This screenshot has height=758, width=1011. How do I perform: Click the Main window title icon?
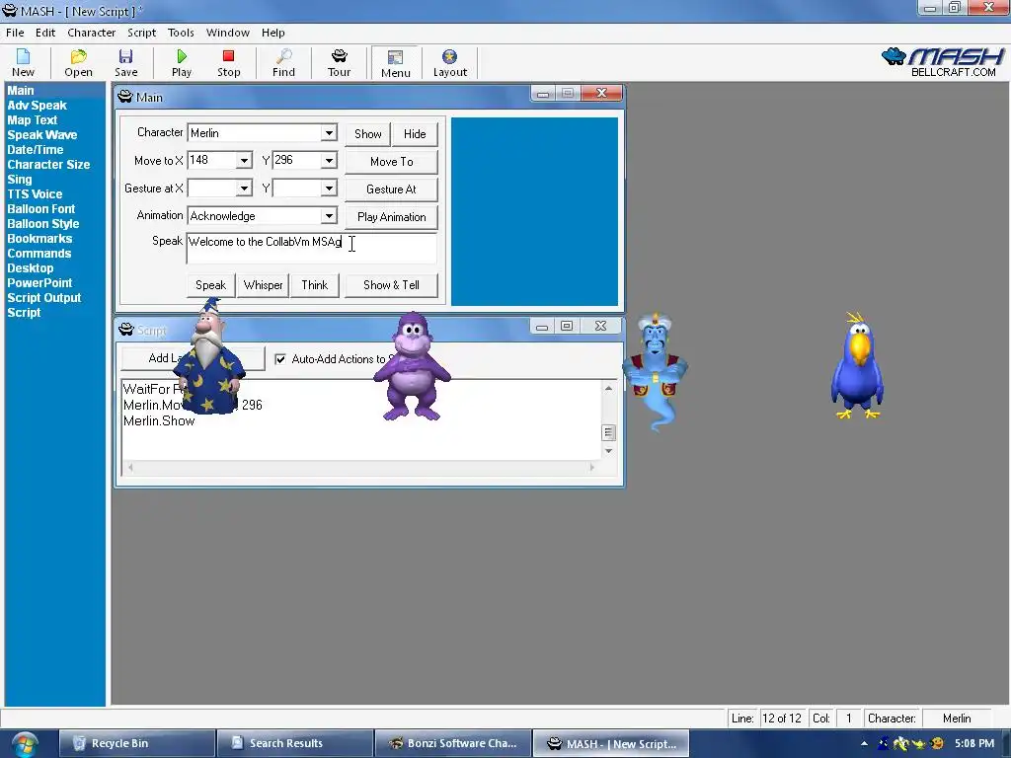point(125,98)
